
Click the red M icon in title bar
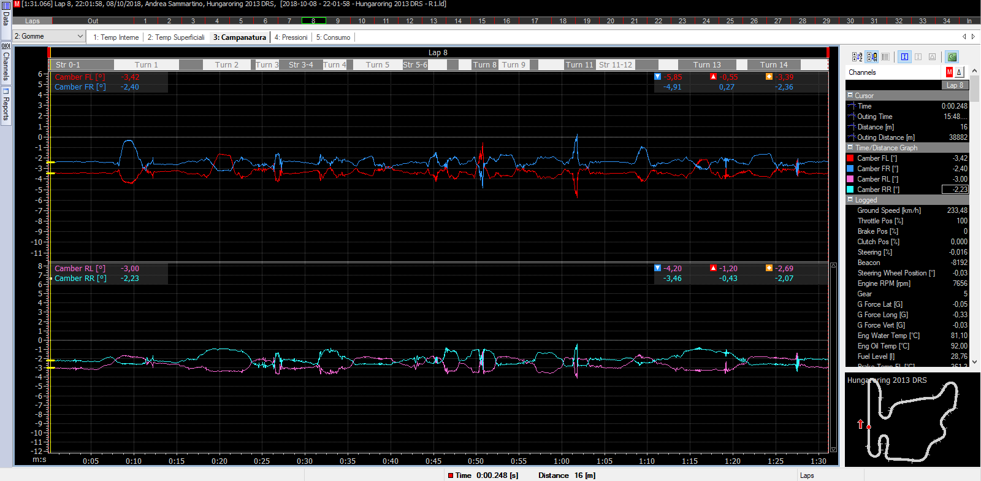(17, 4)
